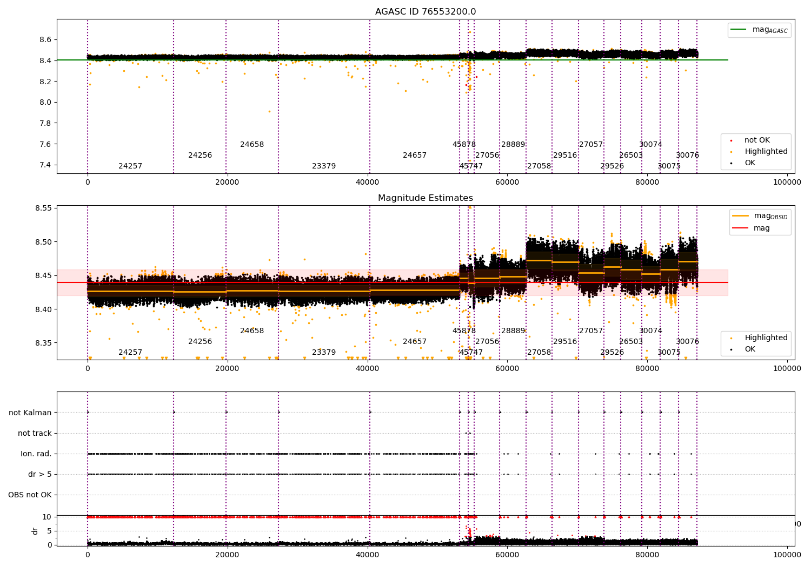
Task: Click the 'not OK' legend entry
Action: [757, 140]
